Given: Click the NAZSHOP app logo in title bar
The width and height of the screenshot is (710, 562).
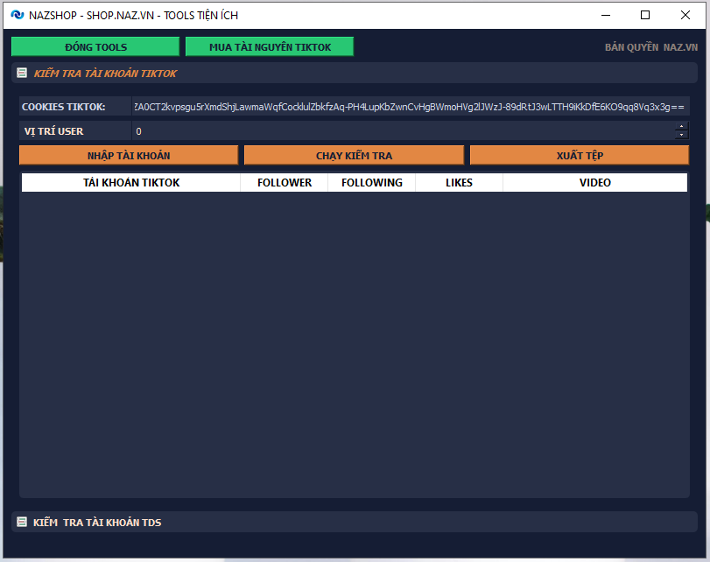Looking at the screenshot, I should click(x=18, y=15).
